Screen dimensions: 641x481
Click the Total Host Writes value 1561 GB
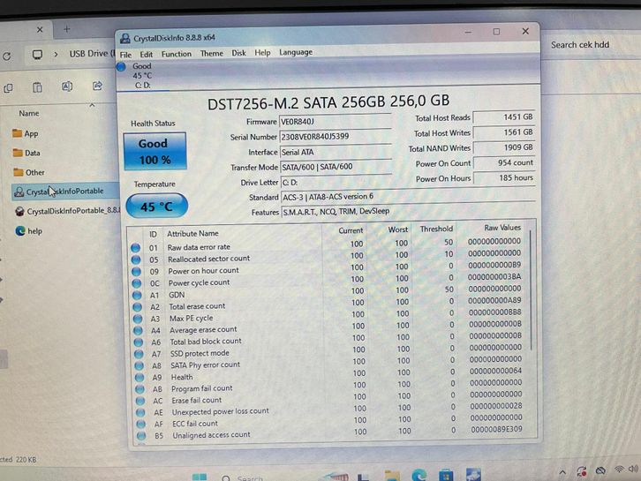pos(503,132)
